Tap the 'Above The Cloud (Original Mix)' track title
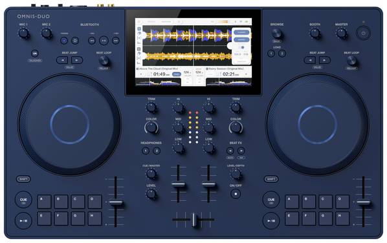Viewport: 387px width, 243px height. coord(159,69)
